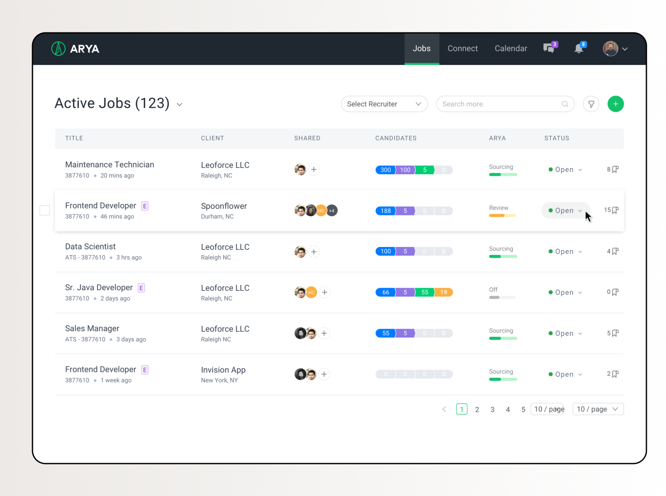Screen dimensions: 666x496
Task: Open the Data Scientist job listing
Action: pyautogui.click(x=90, y=246)
